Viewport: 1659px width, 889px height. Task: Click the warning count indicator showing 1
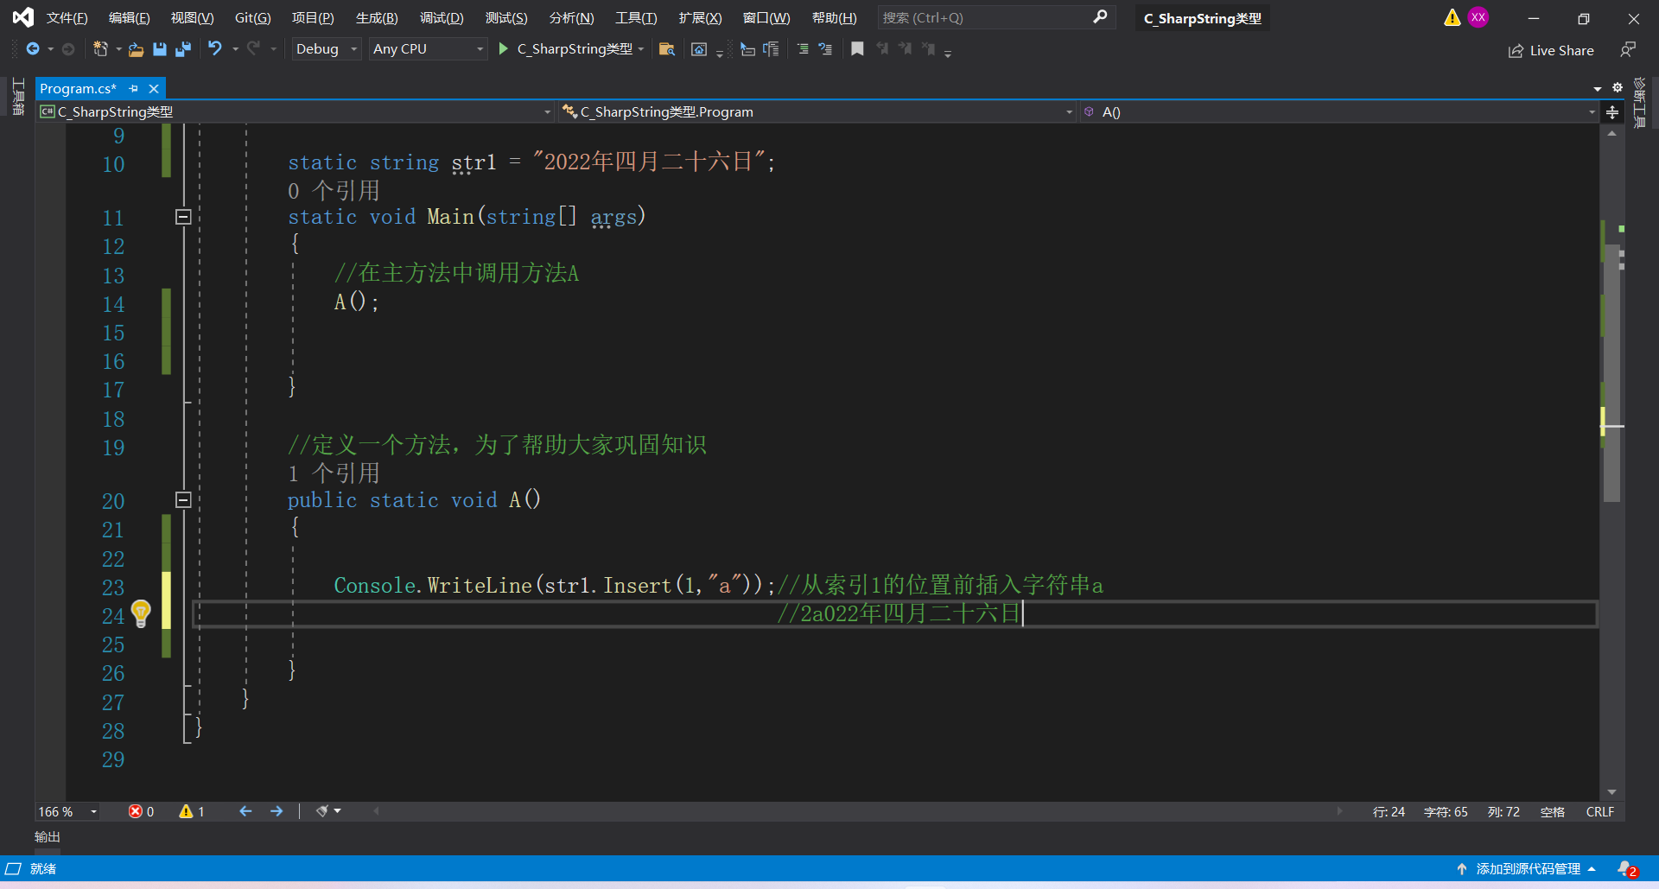pos(192,812)
